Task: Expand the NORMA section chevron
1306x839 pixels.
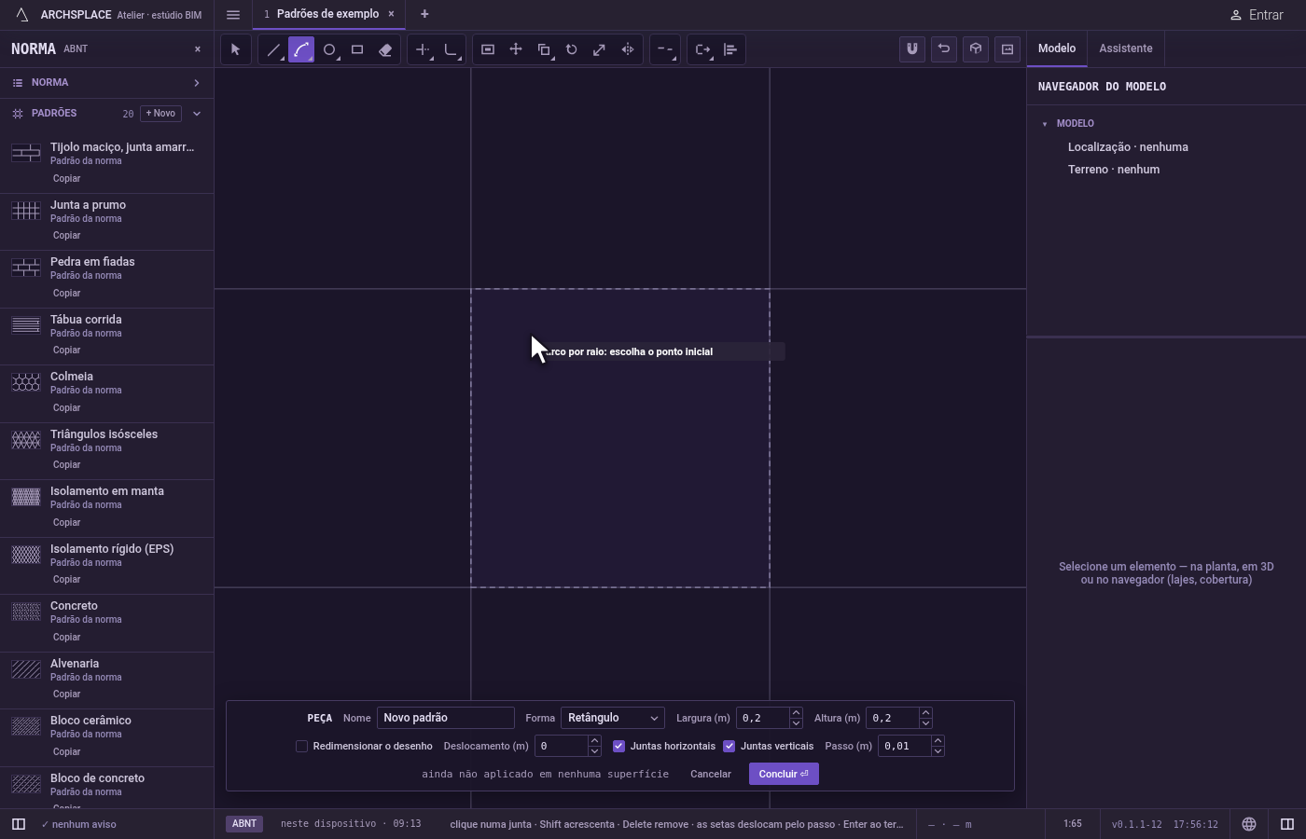Action: [x=197, y=83]
